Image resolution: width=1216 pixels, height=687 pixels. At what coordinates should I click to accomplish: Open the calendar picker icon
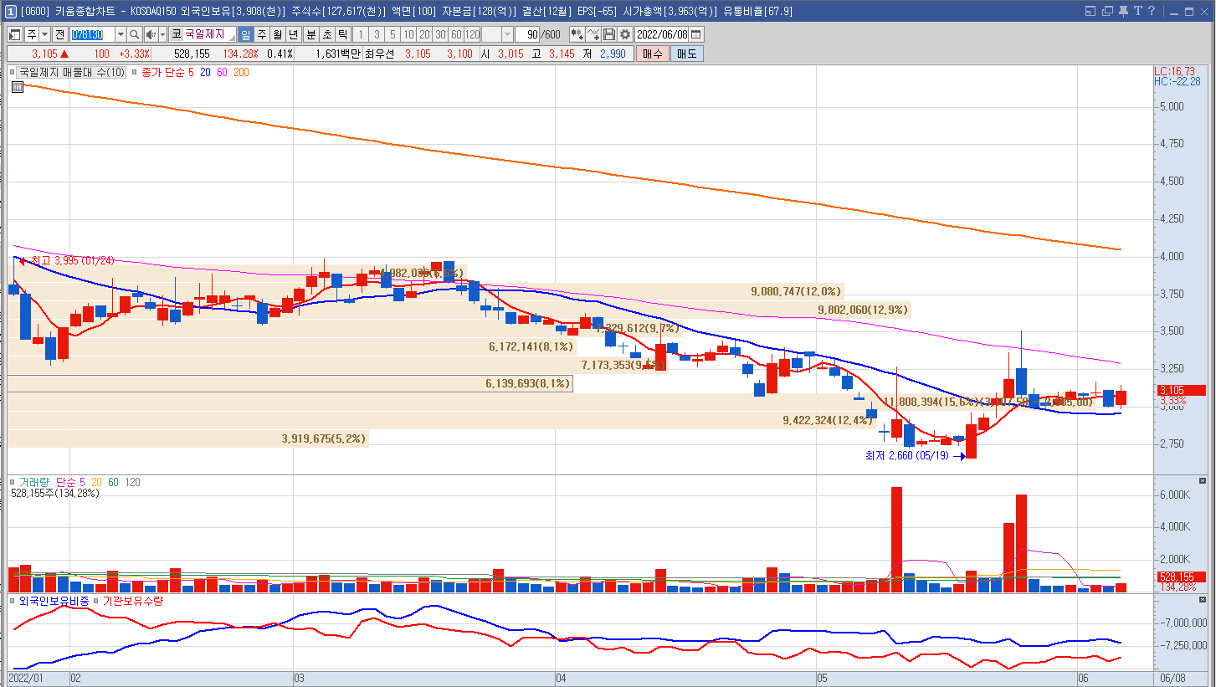[x=696, y=34]
